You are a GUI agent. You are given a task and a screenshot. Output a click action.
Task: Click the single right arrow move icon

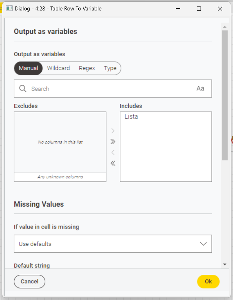coord(113,131)
